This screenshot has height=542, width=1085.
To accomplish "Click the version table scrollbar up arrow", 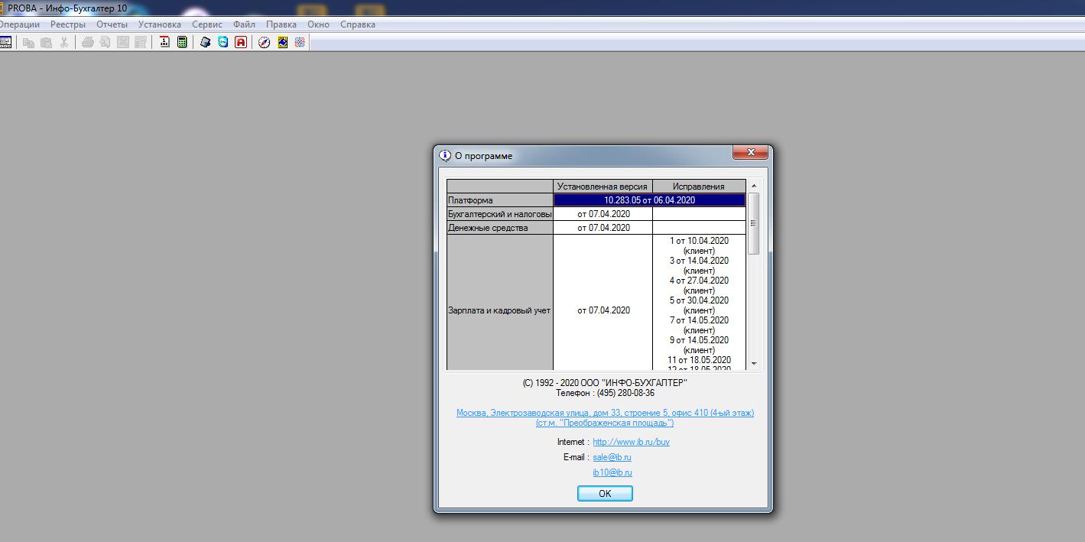I will [x=754, y=186].
